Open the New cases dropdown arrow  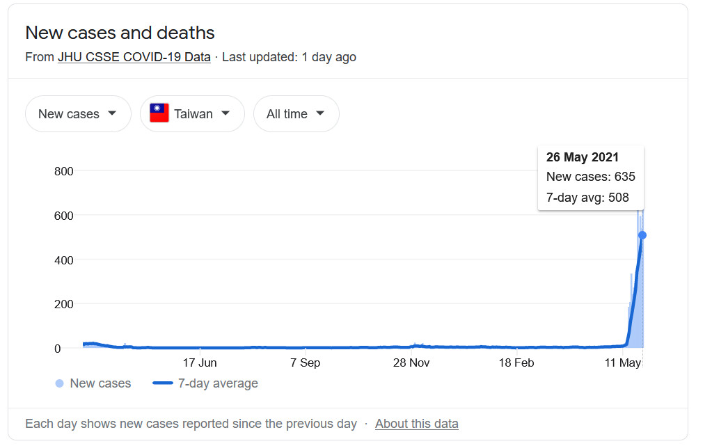click(x=112, y=113)
